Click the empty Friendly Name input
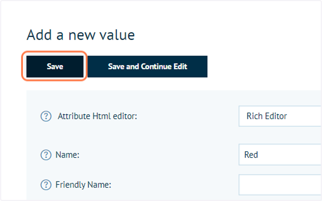 click(280, 185)
